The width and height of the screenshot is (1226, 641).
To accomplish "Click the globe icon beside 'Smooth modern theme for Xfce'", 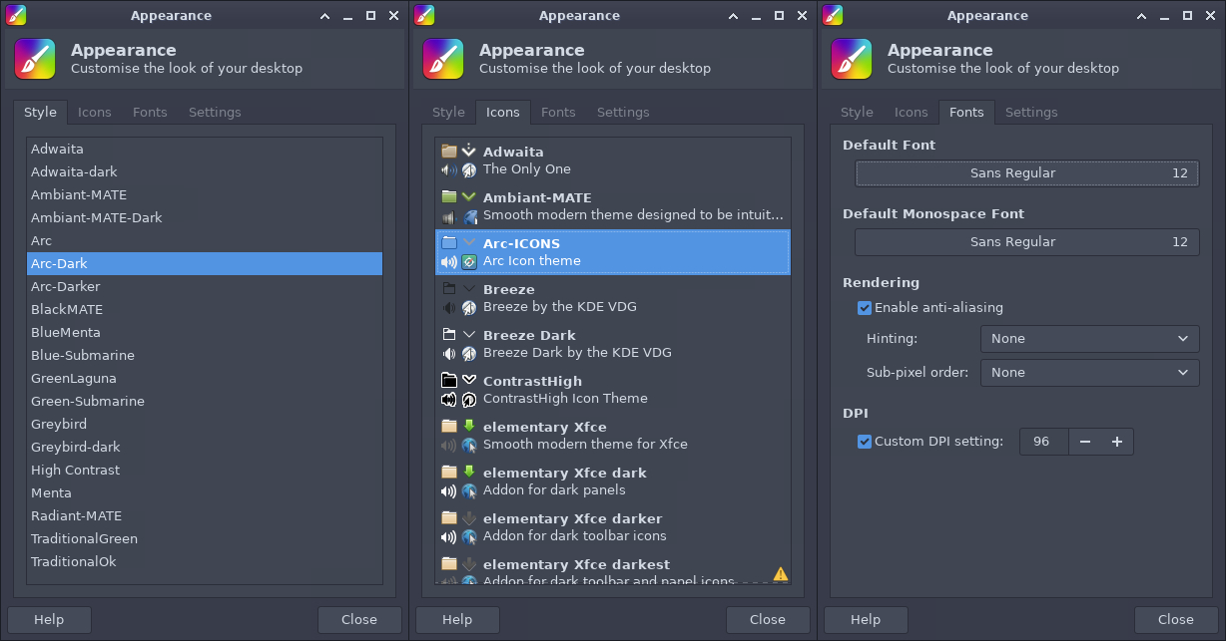I will pos(469,446).
